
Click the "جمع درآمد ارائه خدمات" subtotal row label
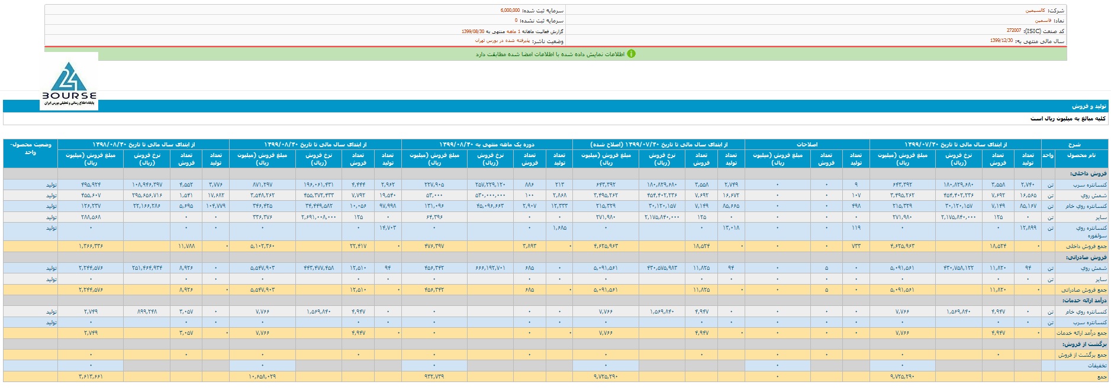click(1081, 333)
